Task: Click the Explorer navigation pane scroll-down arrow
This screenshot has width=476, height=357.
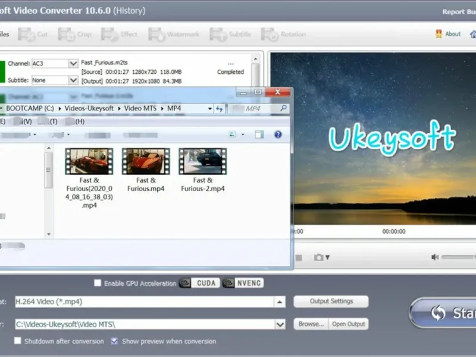Action: (x=49, y=234)
